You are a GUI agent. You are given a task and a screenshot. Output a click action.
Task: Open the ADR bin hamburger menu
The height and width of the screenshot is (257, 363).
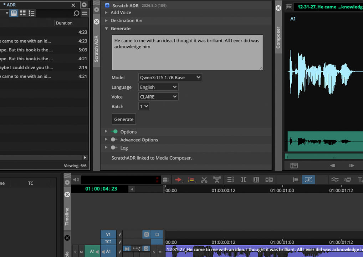pyautogui.click(x=85, y=13)
